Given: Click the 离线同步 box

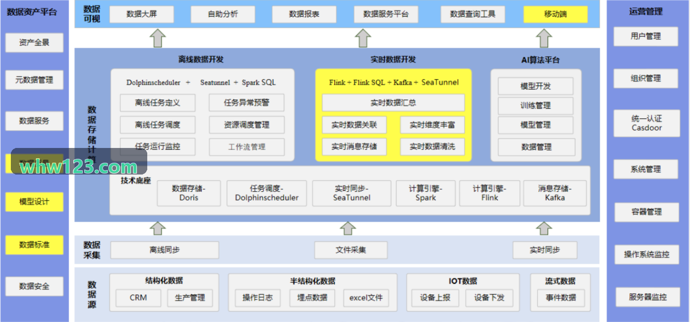Looking at the screenshot, I should coord(164,250).
